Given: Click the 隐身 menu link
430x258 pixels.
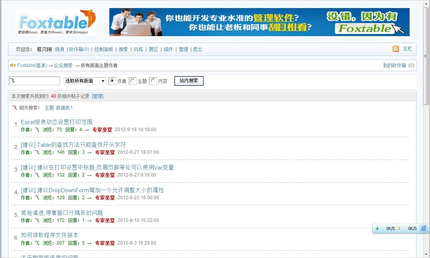Looking at the screenshot, I should pos(60,49).
